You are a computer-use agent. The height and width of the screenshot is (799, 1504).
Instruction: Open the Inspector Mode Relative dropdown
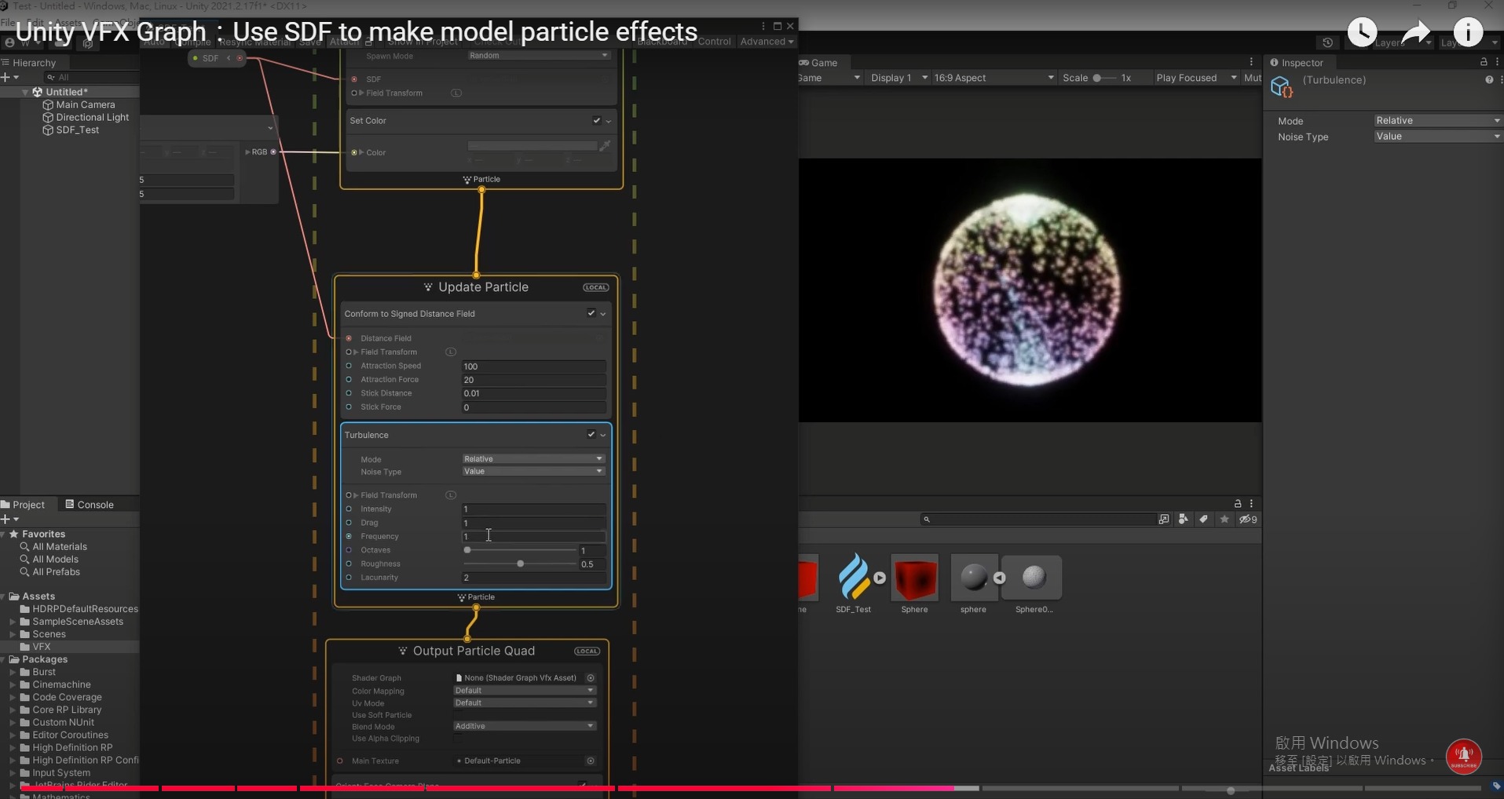1438,121
